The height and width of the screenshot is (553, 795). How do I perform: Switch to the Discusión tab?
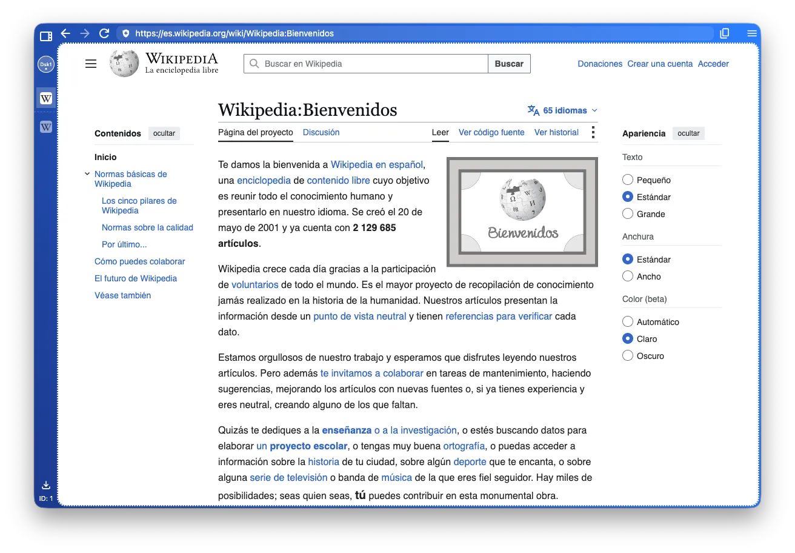(x=321, y=132)
